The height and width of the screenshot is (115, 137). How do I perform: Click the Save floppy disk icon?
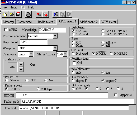[x=18, y=14]
